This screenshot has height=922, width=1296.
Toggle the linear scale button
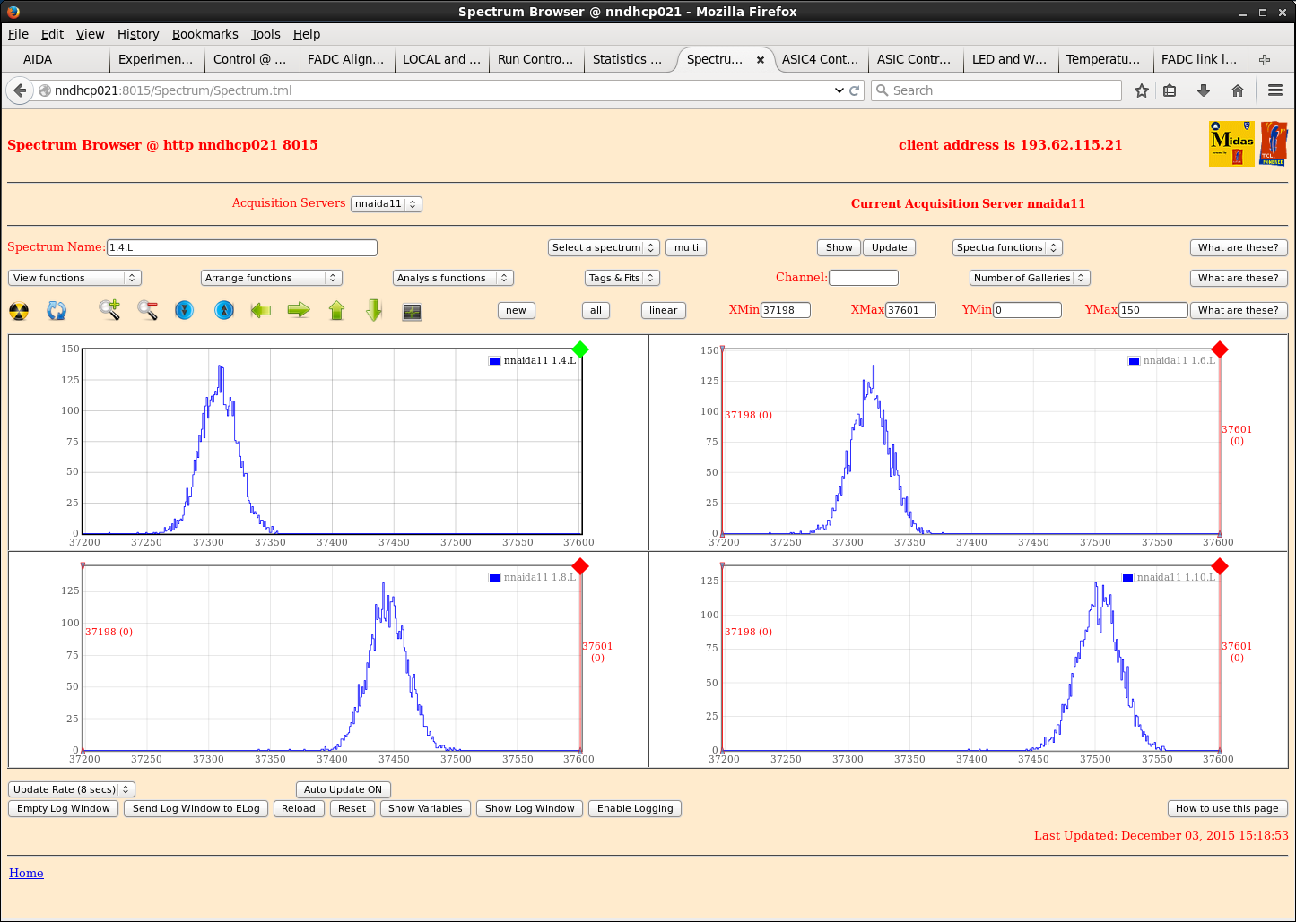[664, 310]
